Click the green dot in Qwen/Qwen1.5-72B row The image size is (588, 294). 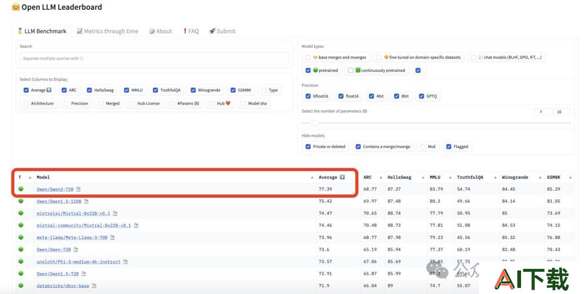tap(21, 273)
